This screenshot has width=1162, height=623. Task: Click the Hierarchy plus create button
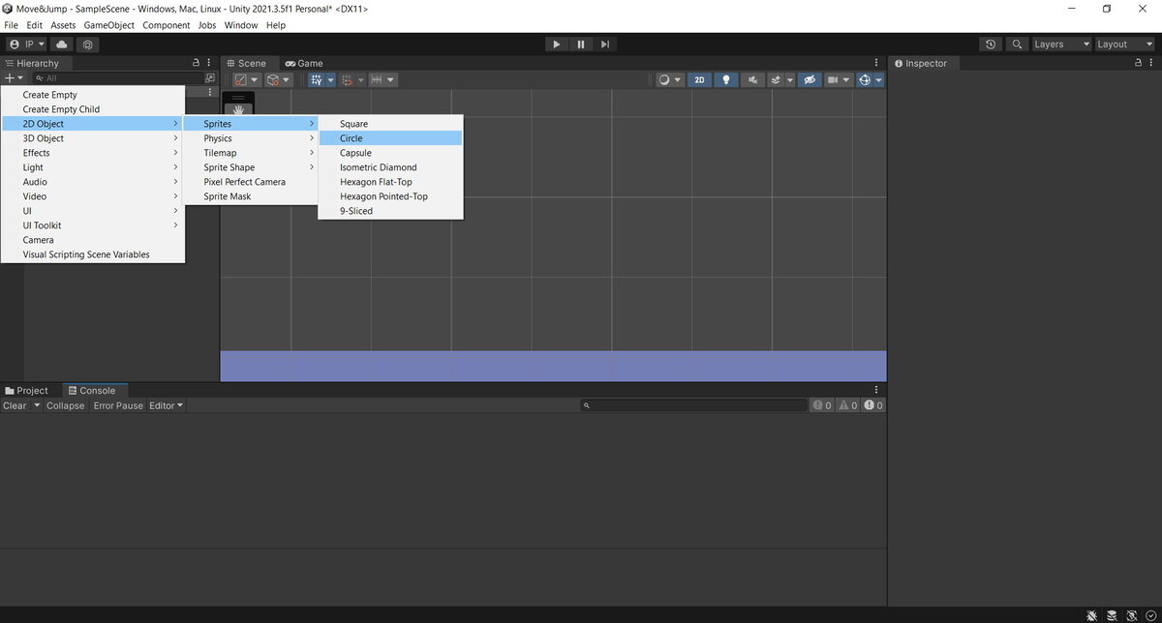coord(14,77)
